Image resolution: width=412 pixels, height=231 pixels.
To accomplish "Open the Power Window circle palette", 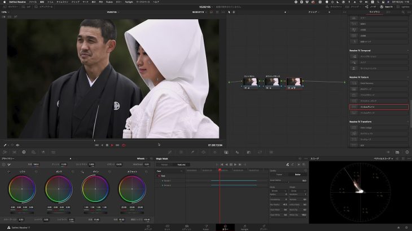I will [204, 152].
